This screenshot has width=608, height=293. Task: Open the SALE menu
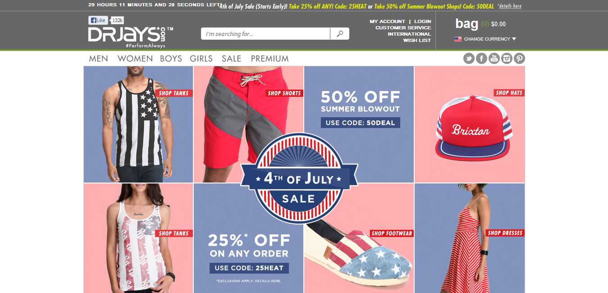232,59
